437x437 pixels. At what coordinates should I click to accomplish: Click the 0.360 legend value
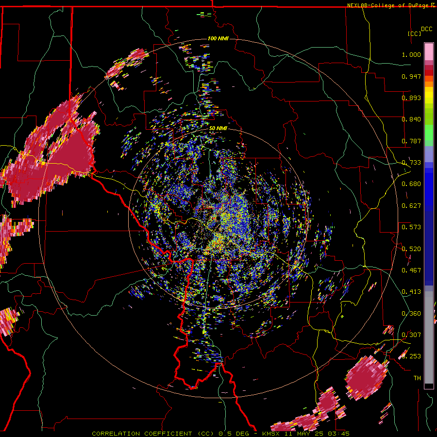(411, 314)
